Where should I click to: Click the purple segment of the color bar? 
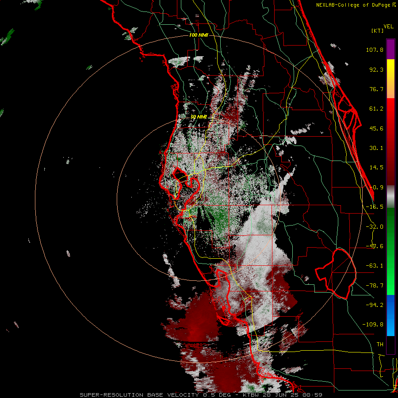[390, 49]
